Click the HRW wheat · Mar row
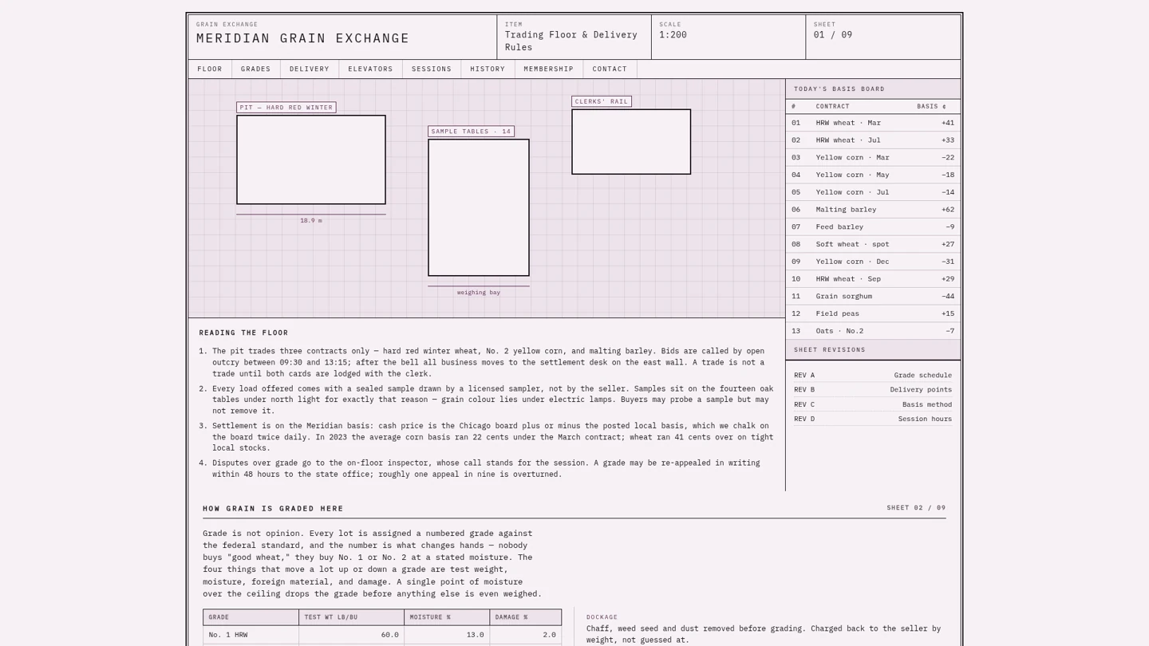The width and height of the screenshot is (1149, 646). tap(873, 123)
